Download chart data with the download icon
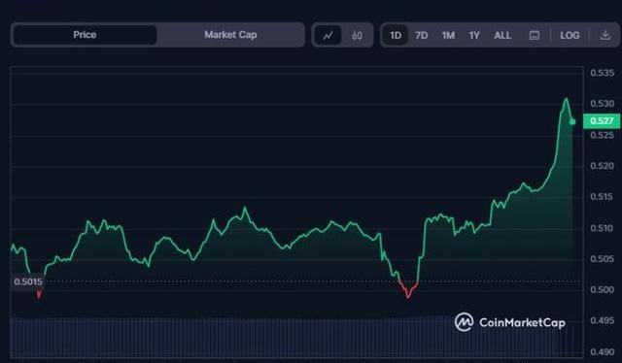 click(x=605, y=35)
